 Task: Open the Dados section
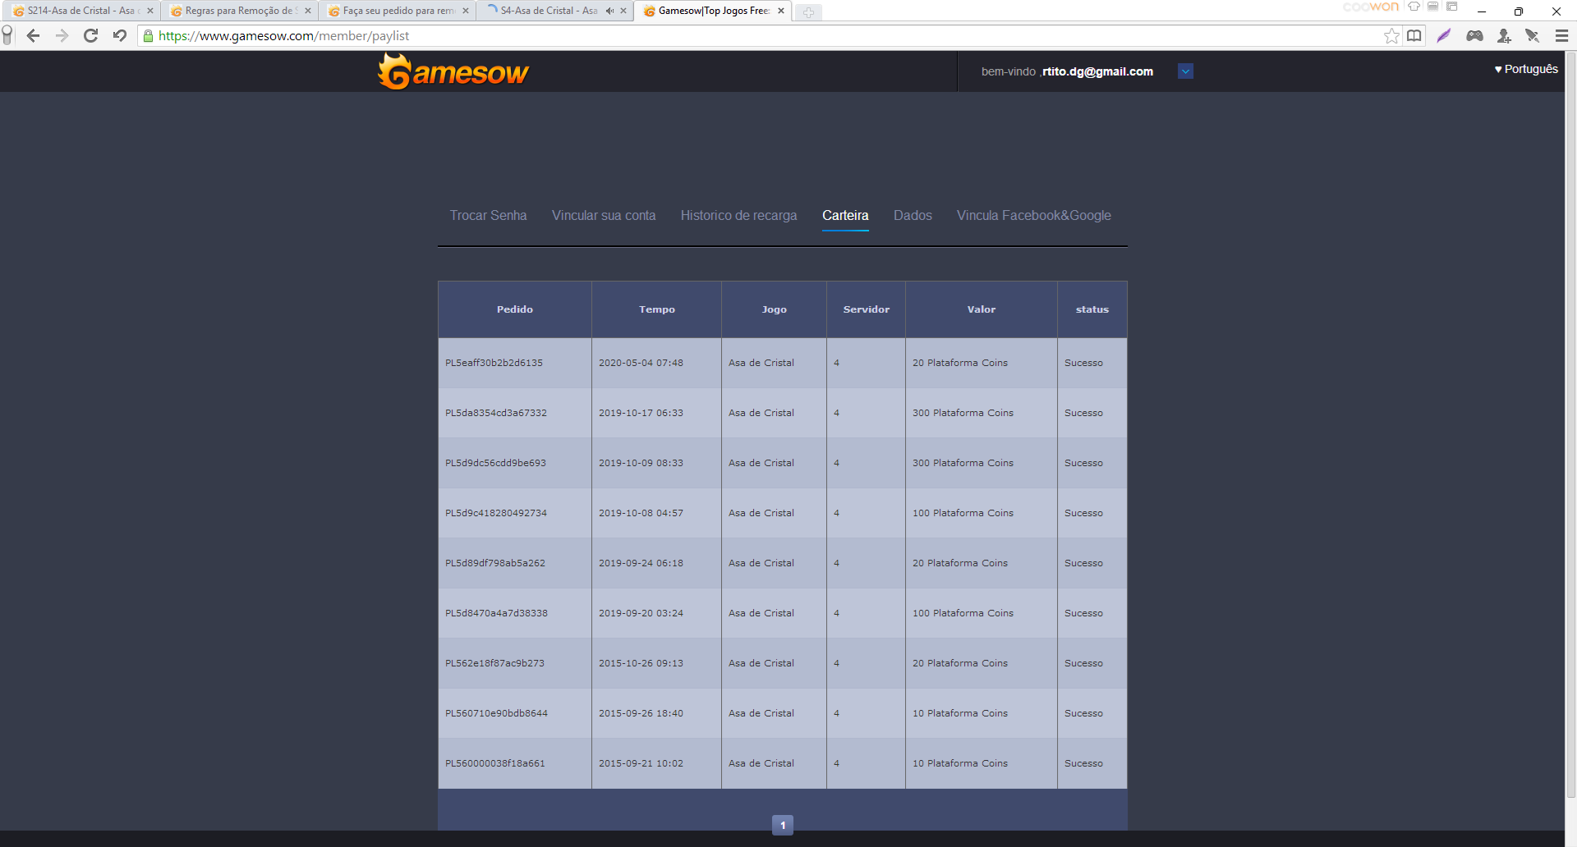click(913, 215)
